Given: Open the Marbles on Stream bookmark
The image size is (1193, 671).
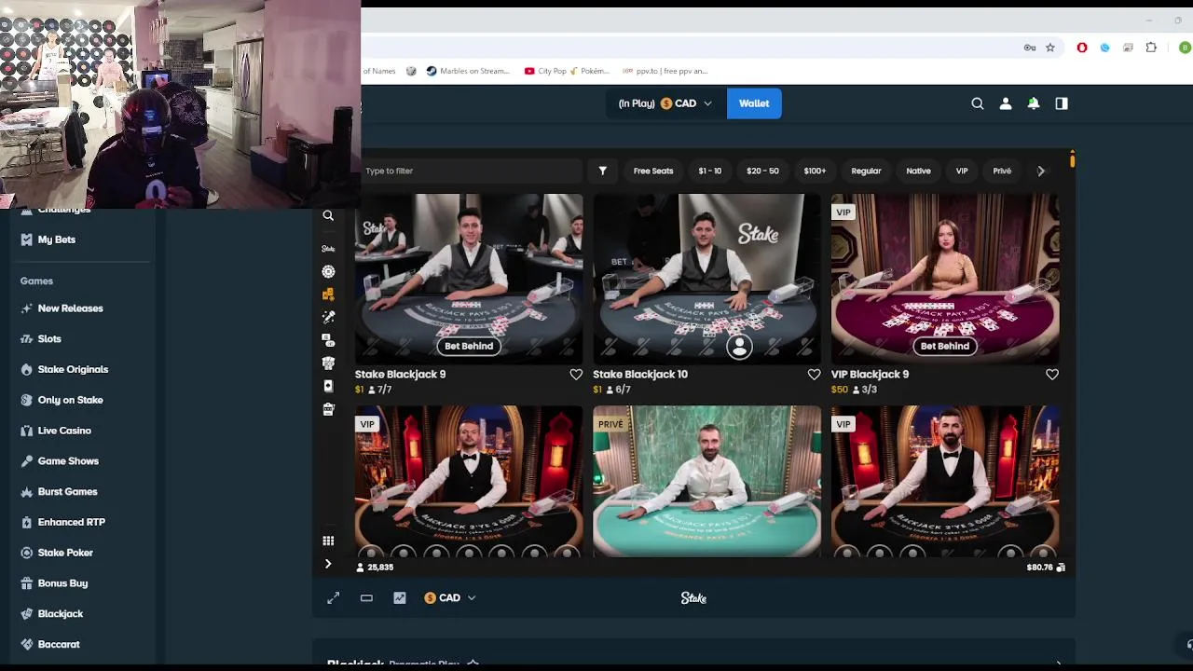Looking at the screenshot, I should coord(468,71).
